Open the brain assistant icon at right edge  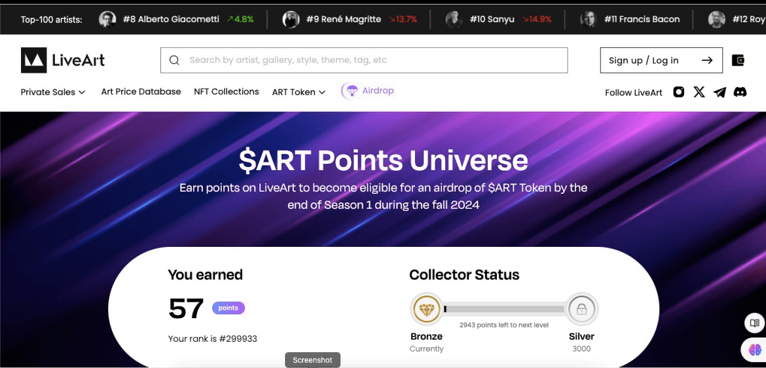[x=755, y=350]
